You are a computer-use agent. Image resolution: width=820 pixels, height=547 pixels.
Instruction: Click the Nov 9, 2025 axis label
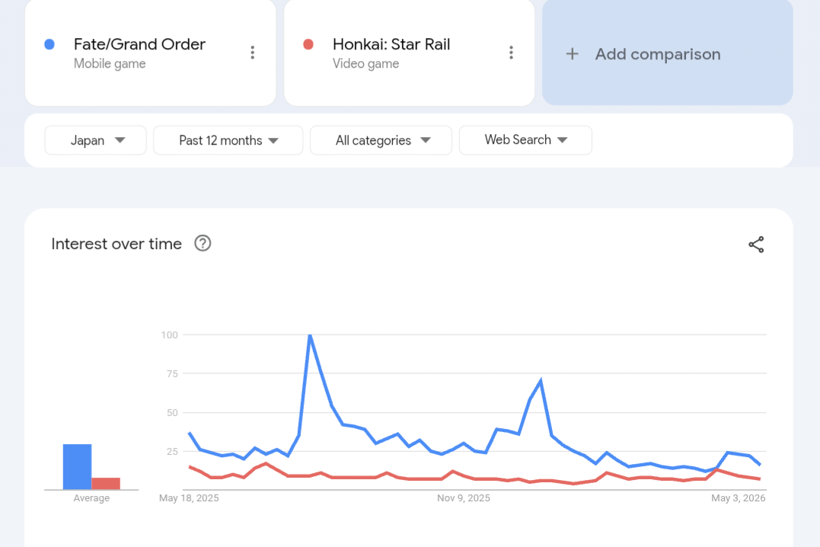pos(464,497)
